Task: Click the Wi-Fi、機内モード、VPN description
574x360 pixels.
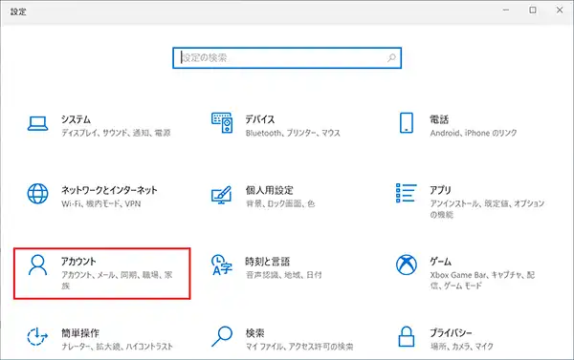Action: click(x=101, y=203)
